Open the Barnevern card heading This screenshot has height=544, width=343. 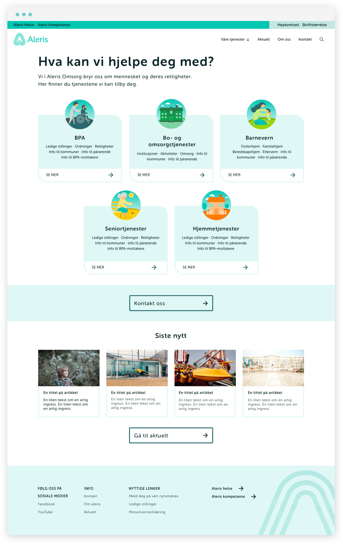259,138
